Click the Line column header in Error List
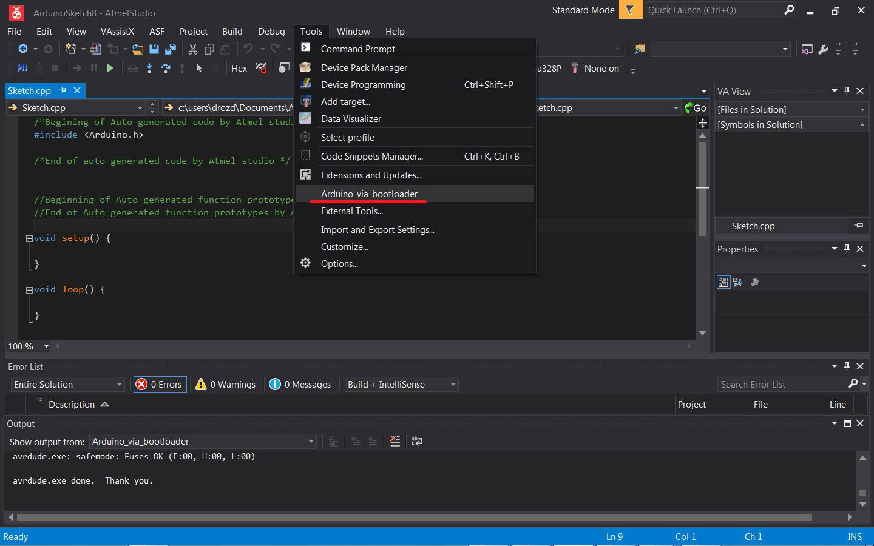The height and width of the screenshot is (546, 874). tap(840, 405)
